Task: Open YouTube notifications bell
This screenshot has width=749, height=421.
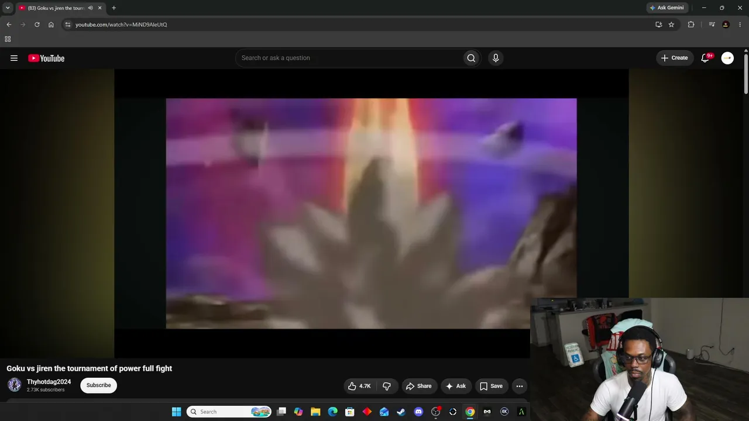Action: coord(705,58)
